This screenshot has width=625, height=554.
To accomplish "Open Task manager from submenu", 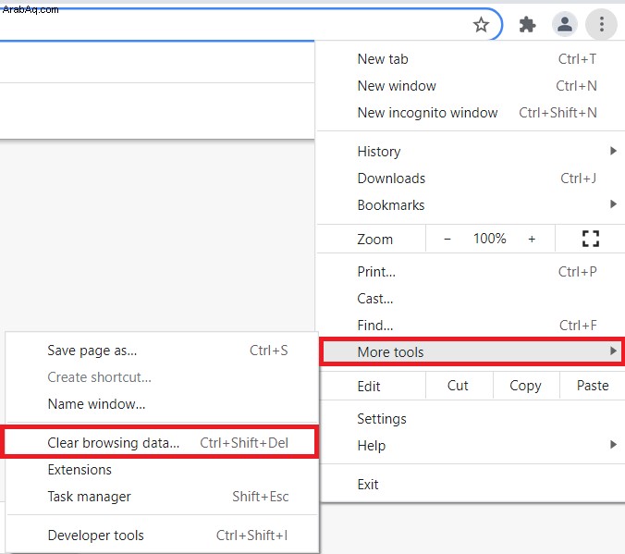I will coord(162,496).
